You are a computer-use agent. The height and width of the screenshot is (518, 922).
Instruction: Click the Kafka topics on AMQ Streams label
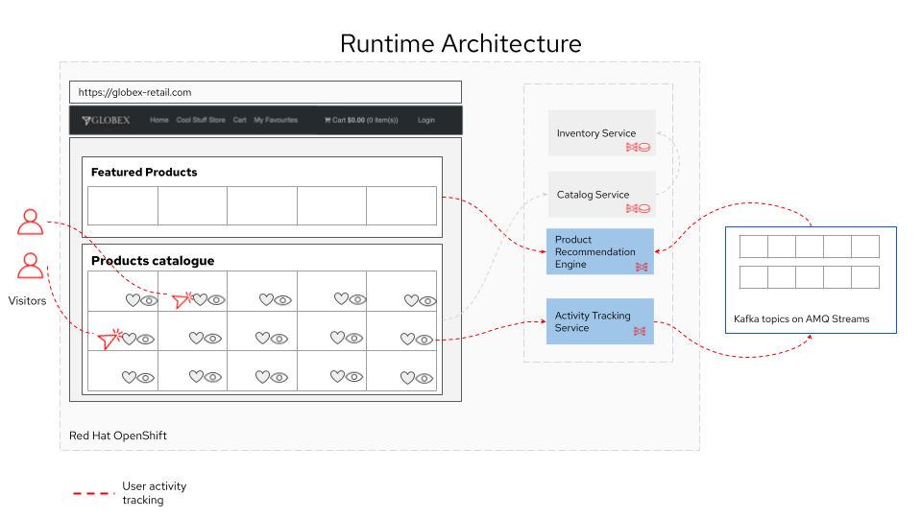point(801,318)
